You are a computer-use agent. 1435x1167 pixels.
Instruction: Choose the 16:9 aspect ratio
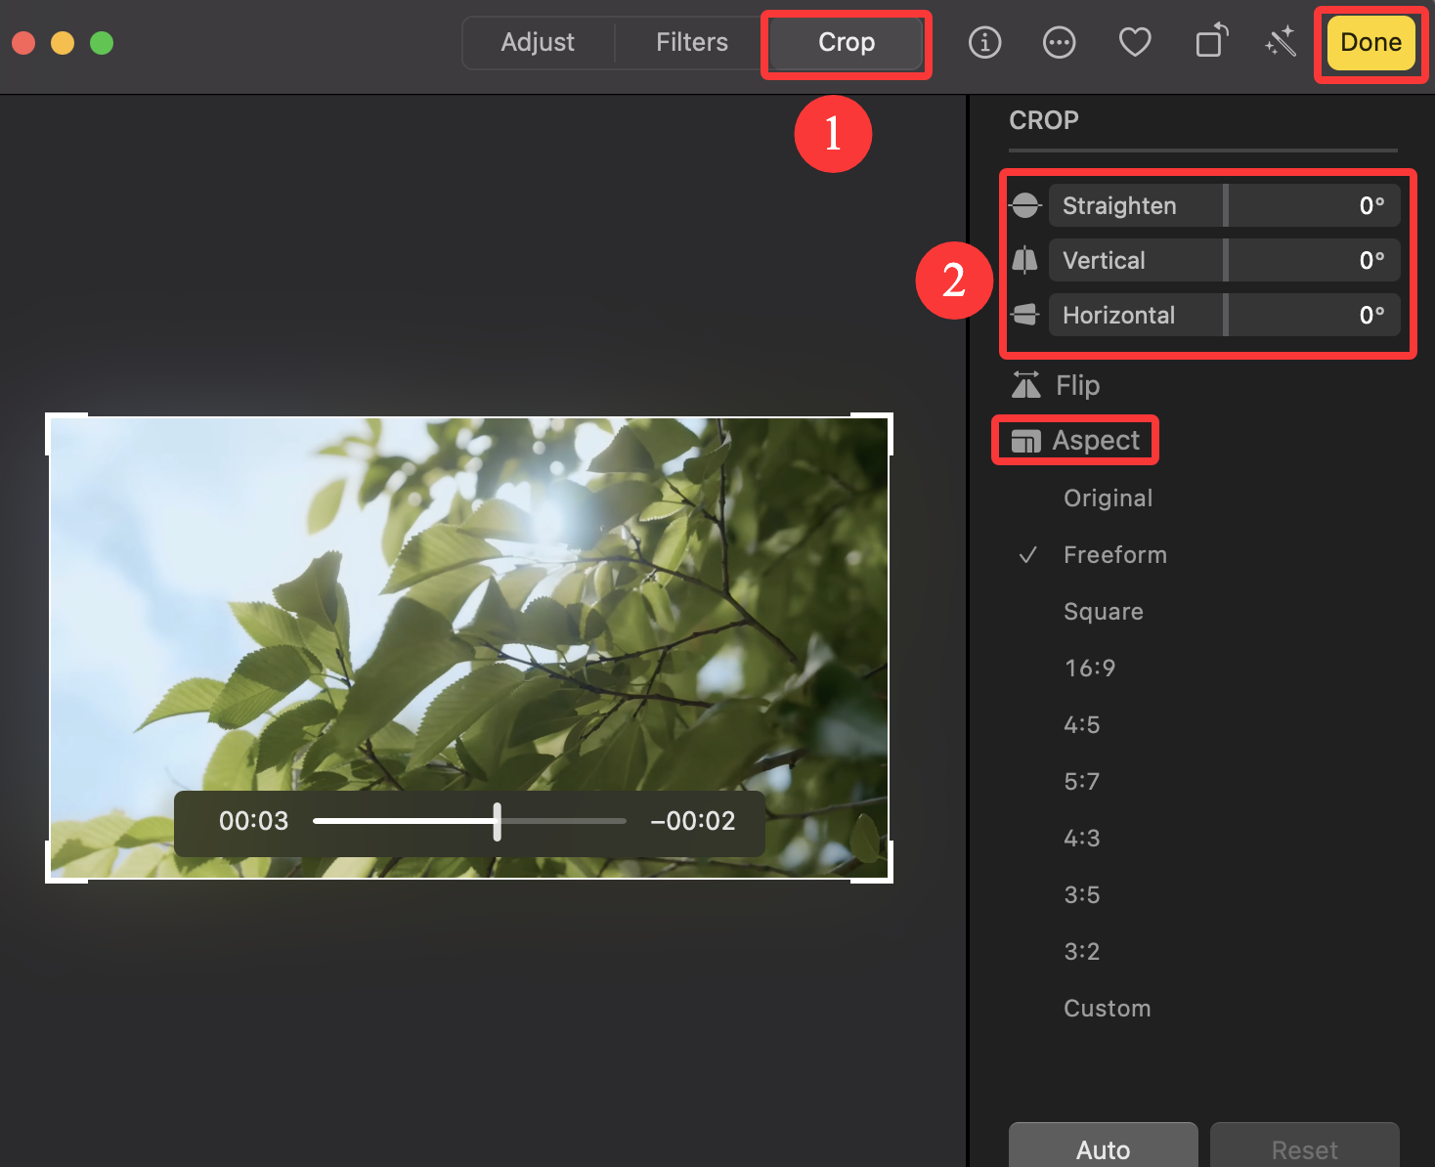1089,669
